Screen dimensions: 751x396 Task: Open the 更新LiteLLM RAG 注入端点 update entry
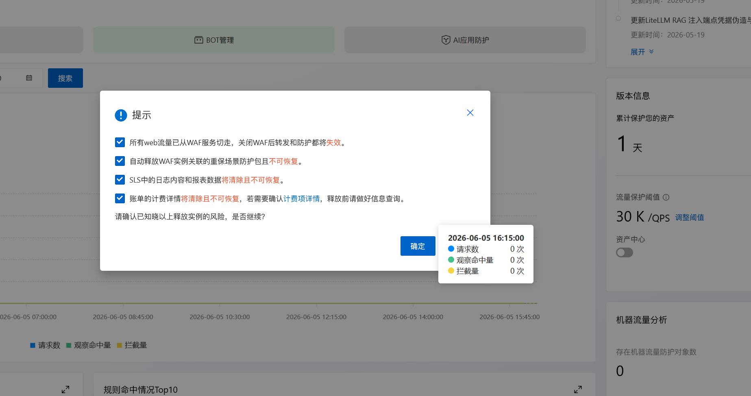point(690,20)
